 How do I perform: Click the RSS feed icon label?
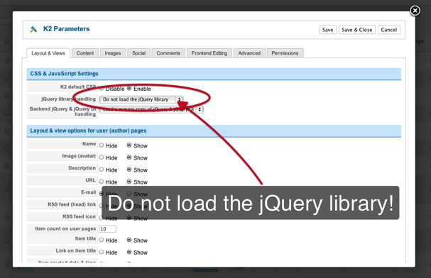point(79,216)
